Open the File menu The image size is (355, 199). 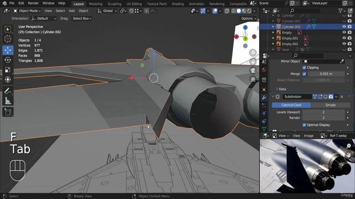[x=12, y=3]
